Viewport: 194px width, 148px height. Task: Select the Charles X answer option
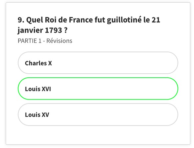(x=98, y=63)
